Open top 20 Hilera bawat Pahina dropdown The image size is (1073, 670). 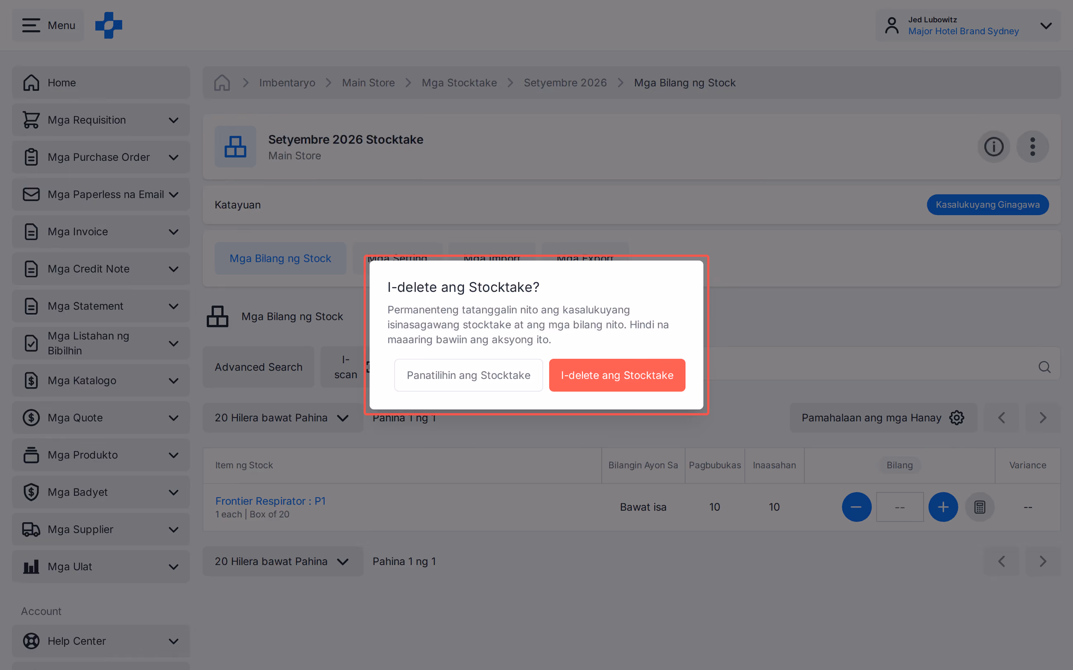pos(283,417)
